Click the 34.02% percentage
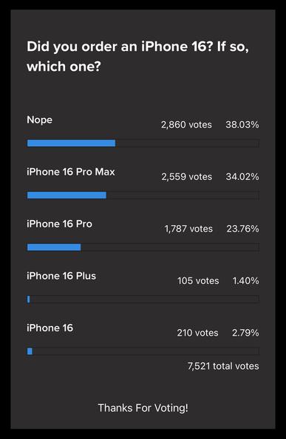Image resolution: width=286 pixels, height=439 pixels. (242, 176)
